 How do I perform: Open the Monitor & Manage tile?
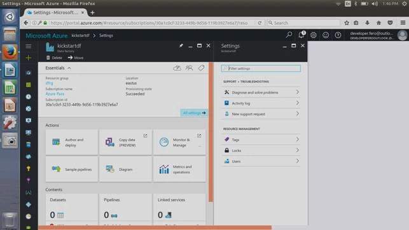click(x=179, y=143)
